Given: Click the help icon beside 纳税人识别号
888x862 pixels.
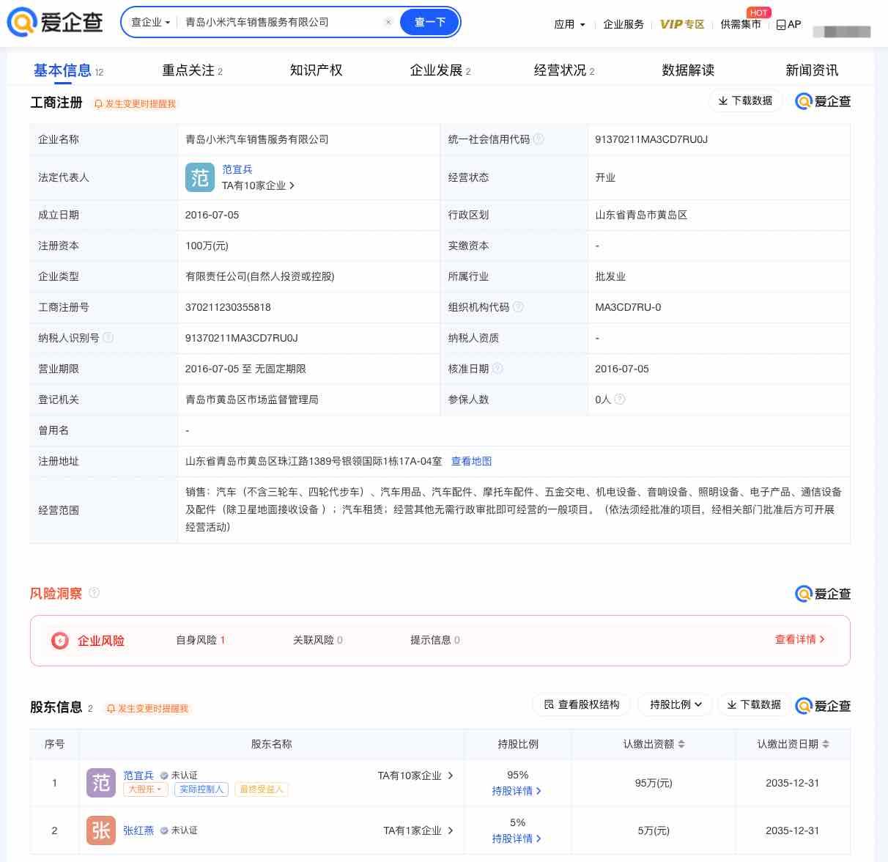Looking at the screenshot, I should (108, 338).
